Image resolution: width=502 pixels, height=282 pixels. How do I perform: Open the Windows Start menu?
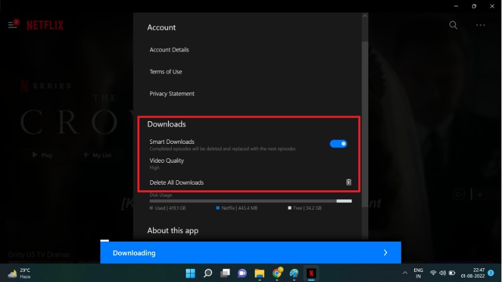point(191,273)
